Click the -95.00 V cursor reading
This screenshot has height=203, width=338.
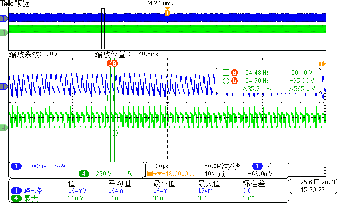tap(302, 81)
